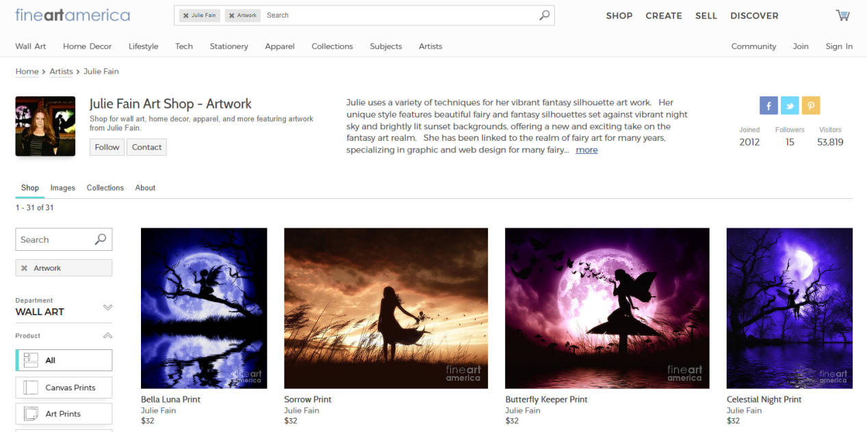Open the shopping cart
Viewport: 867px width, 432px height.
point(842,15)
